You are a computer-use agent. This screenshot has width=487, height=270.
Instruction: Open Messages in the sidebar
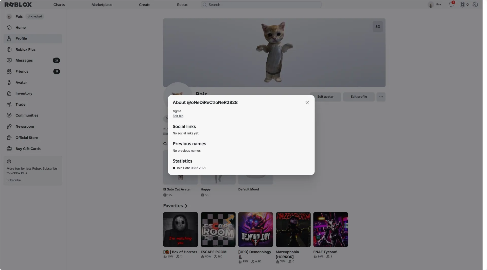coord(33,61)
